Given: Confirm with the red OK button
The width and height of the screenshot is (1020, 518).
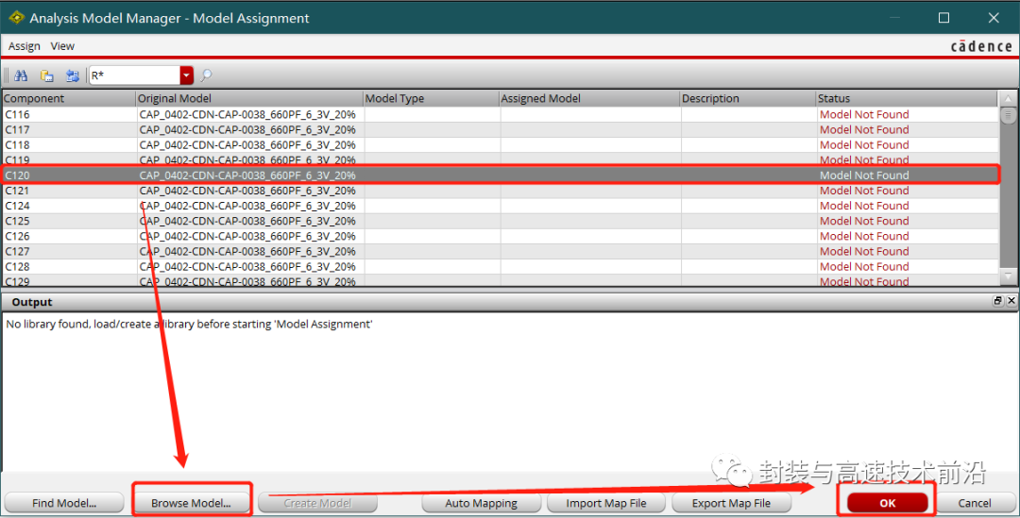Looking at the screenshot, I should 887,503.
